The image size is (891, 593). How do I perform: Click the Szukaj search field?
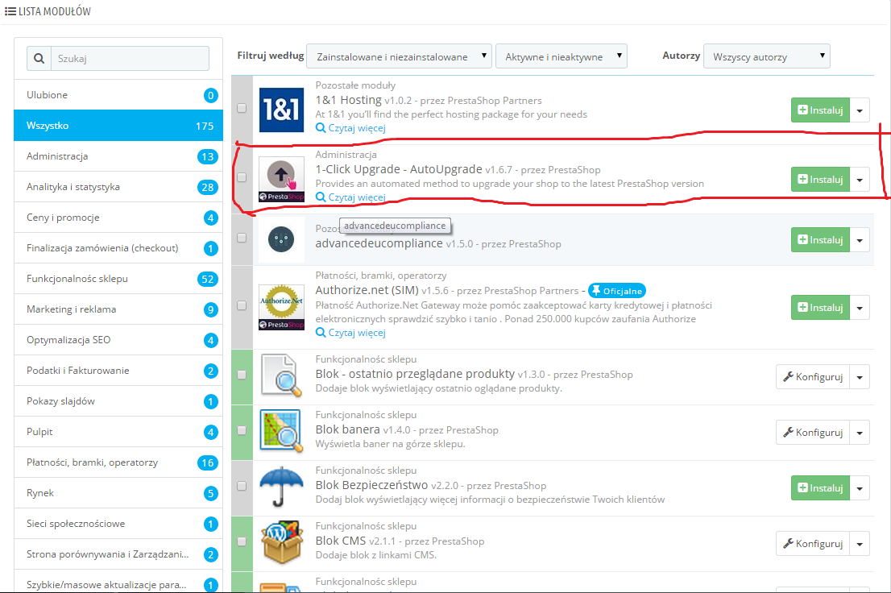131,58
